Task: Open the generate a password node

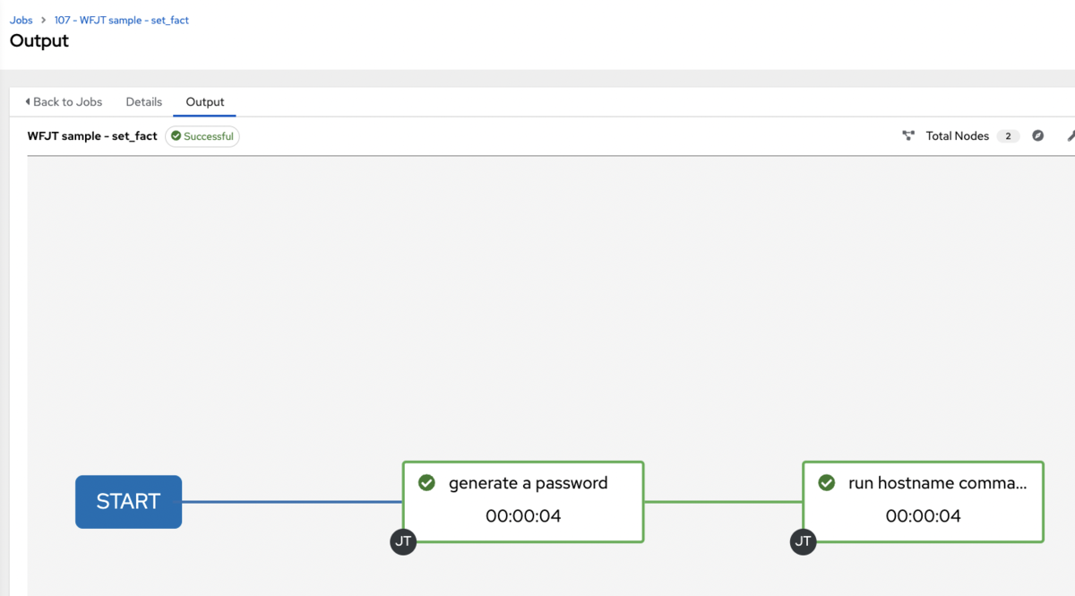Action: coord(523,502)
